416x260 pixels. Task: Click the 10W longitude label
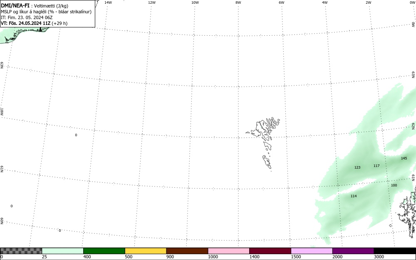pos(195,2)
